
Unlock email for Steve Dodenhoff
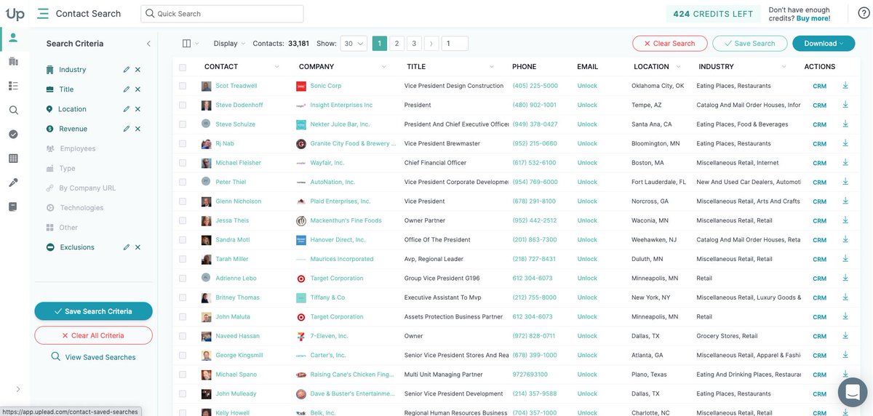tap(587, 105)
